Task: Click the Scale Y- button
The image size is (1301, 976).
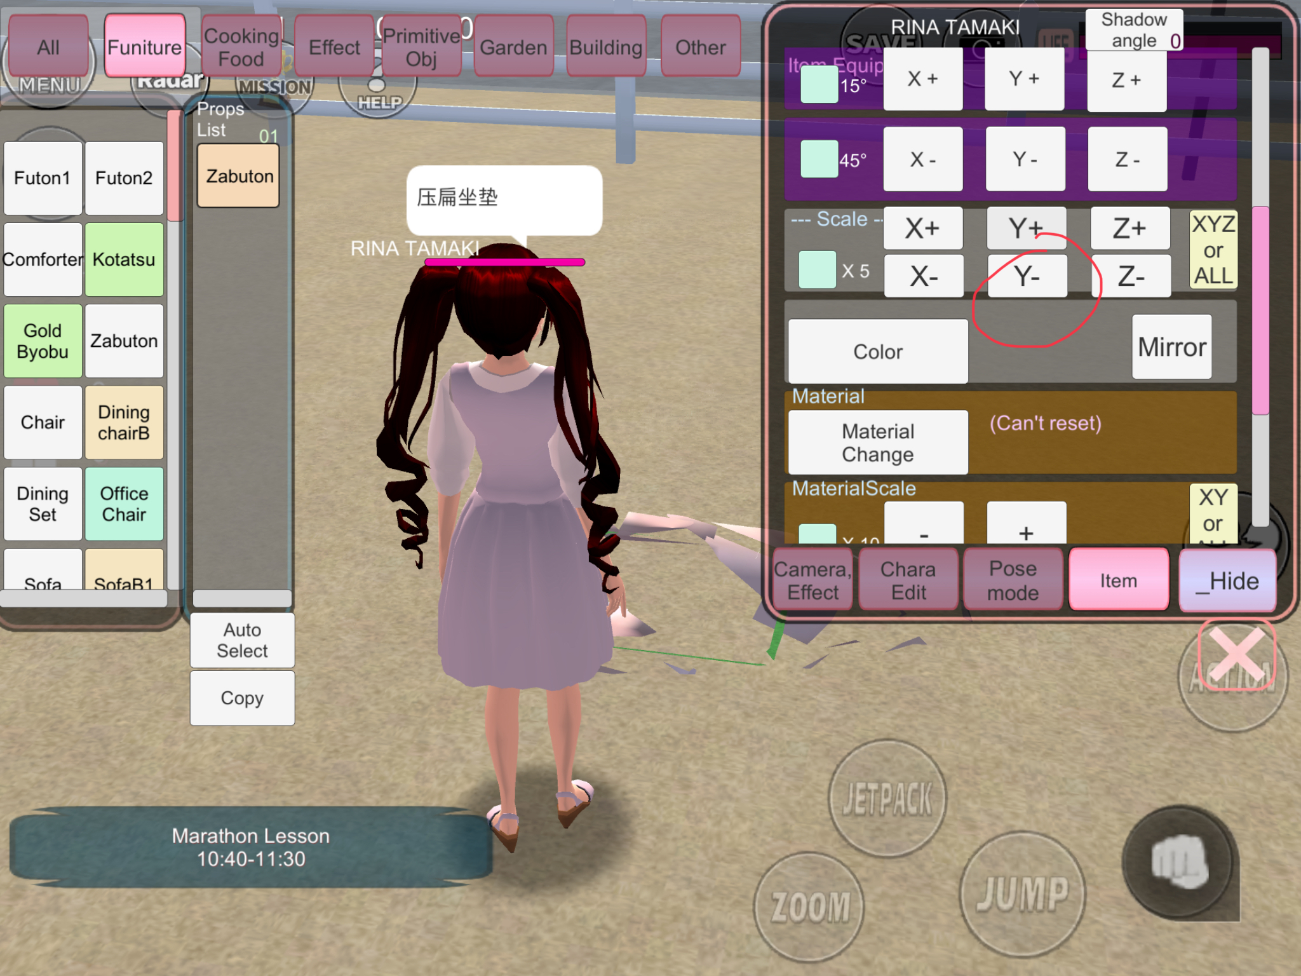Action: pos(1027,276)
